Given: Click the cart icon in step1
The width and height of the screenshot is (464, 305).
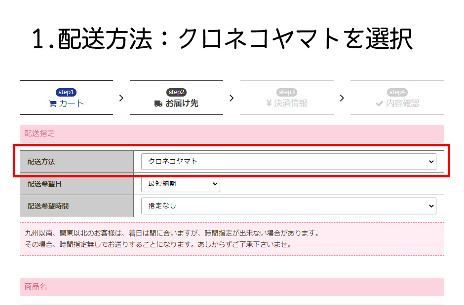Looking at the screenshot, I should (53, 103).
